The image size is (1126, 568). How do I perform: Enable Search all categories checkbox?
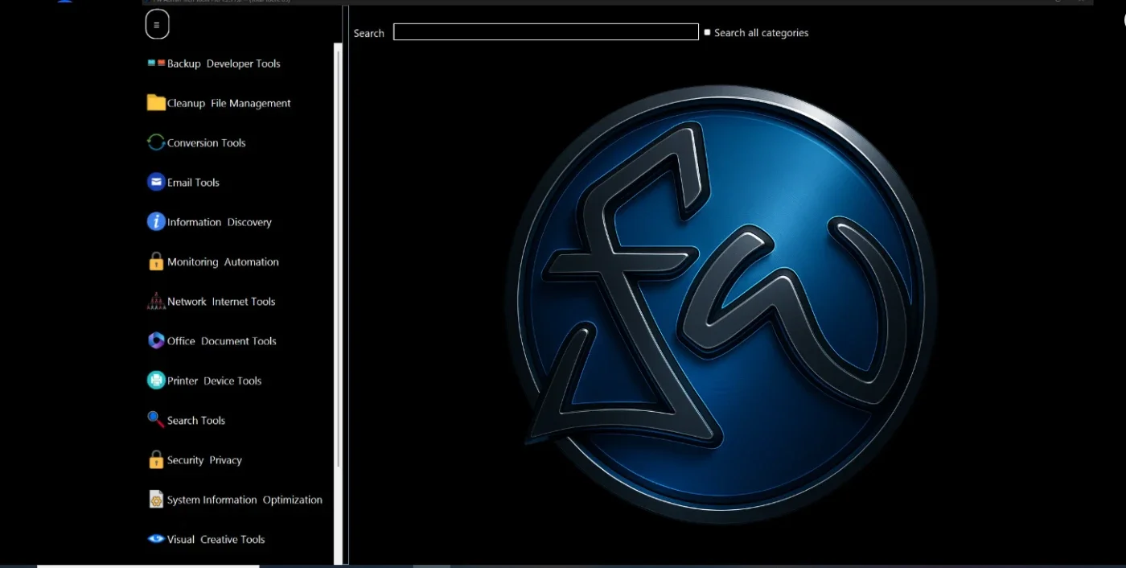coord(708,32)
